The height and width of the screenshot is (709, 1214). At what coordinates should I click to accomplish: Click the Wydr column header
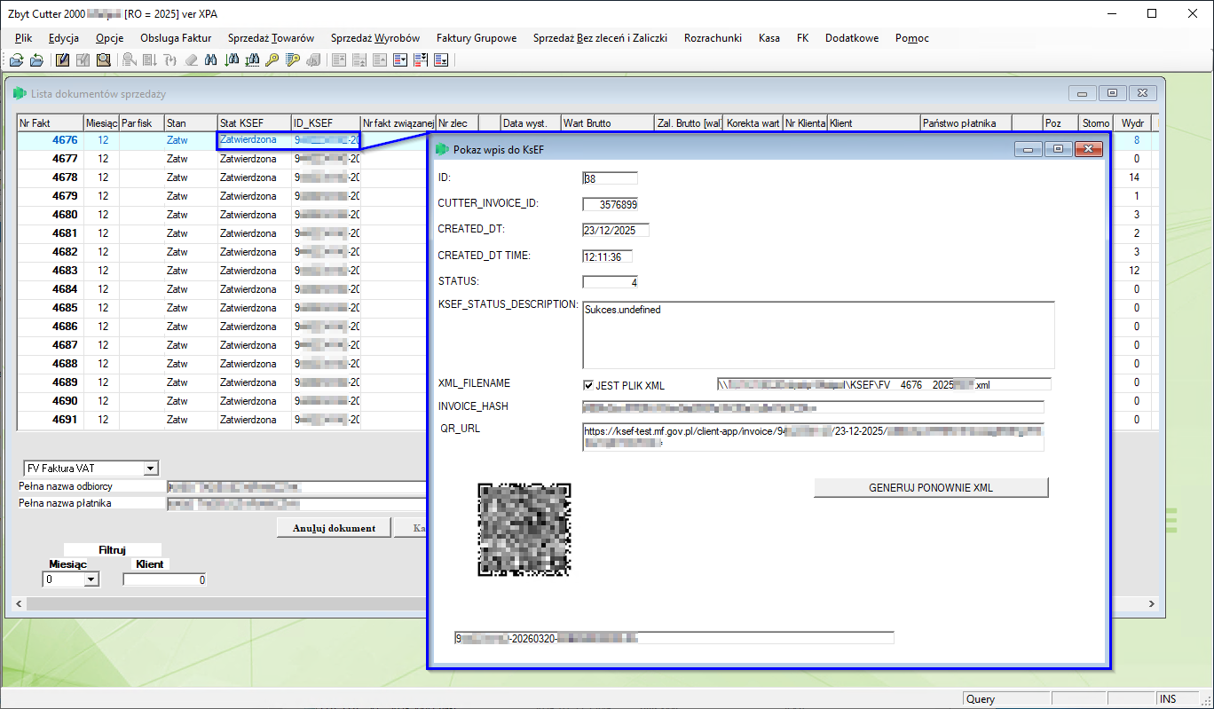pyautogui.click(x=1133, y=123)
